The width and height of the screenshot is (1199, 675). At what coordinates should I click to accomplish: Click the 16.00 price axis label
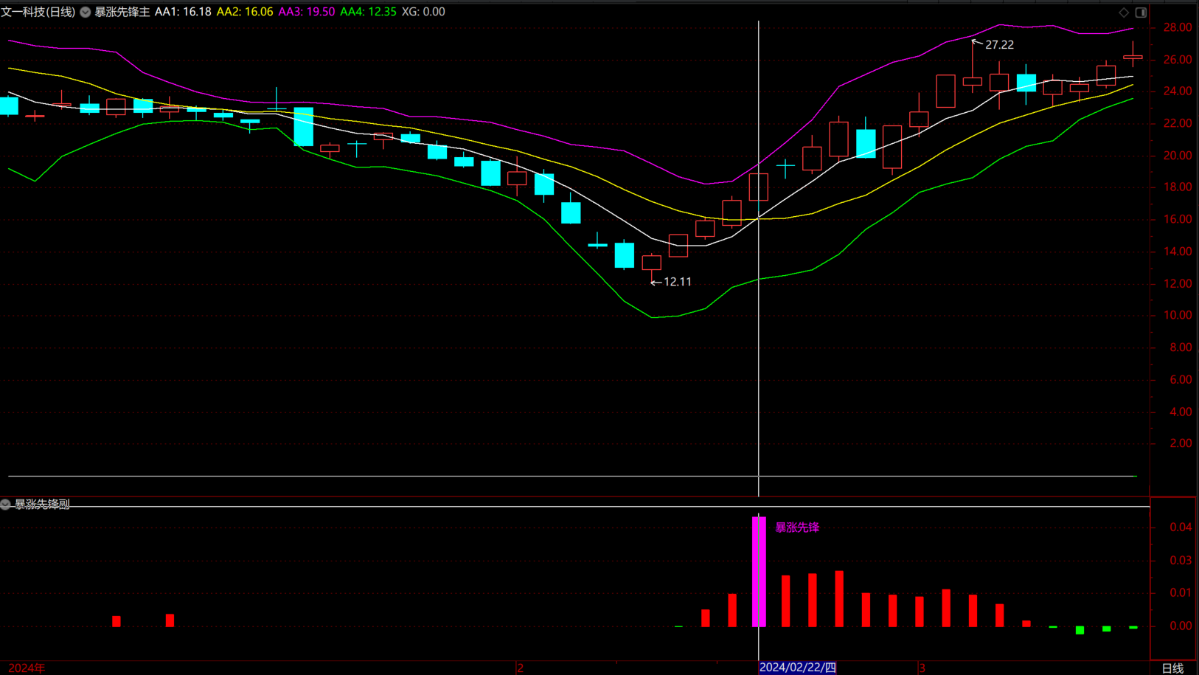[1177, 219]
